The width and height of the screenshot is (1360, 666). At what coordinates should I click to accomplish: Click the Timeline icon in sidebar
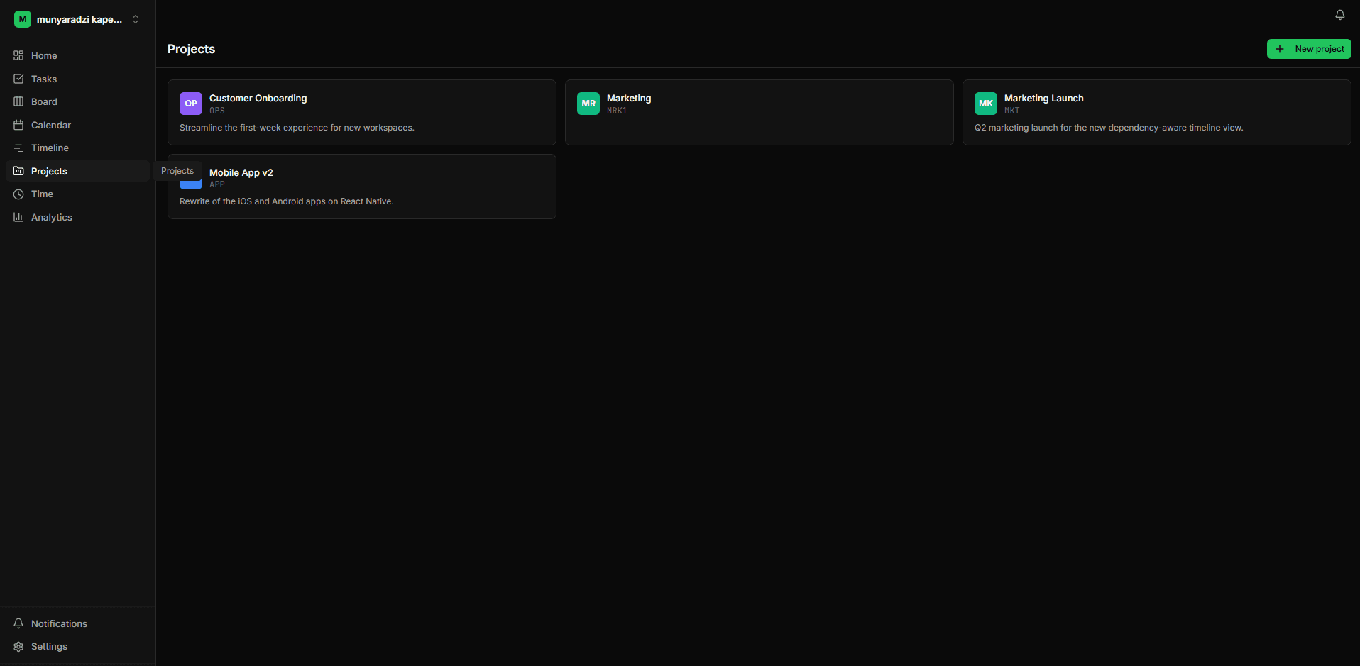point(18,148)
